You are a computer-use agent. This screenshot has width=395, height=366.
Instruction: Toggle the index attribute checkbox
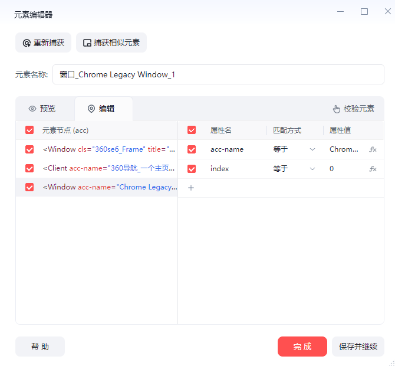191,169
